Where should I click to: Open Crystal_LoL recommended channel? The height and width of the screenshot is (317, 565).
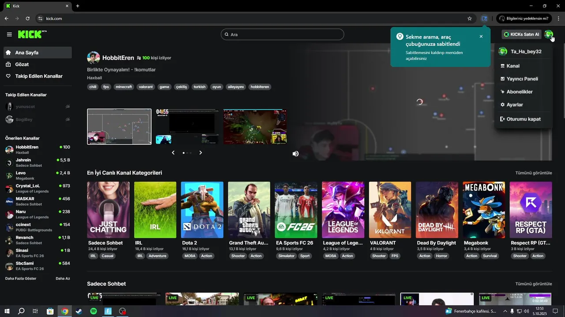(38, 188)
